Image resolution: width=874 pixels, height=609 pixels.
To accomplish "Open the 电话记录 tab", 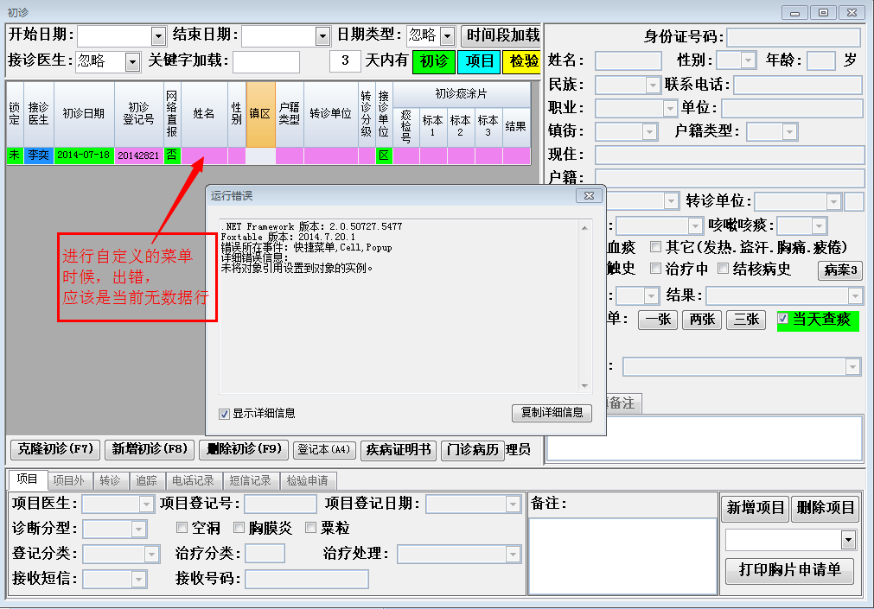I will coord(193,480).
